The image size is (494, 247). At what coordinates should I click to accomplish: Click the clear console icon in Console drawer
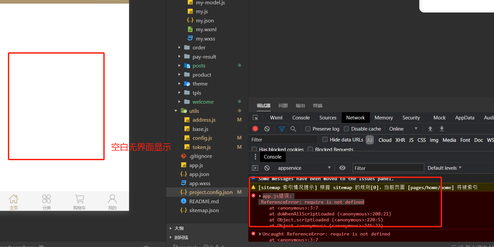[267, 168]
